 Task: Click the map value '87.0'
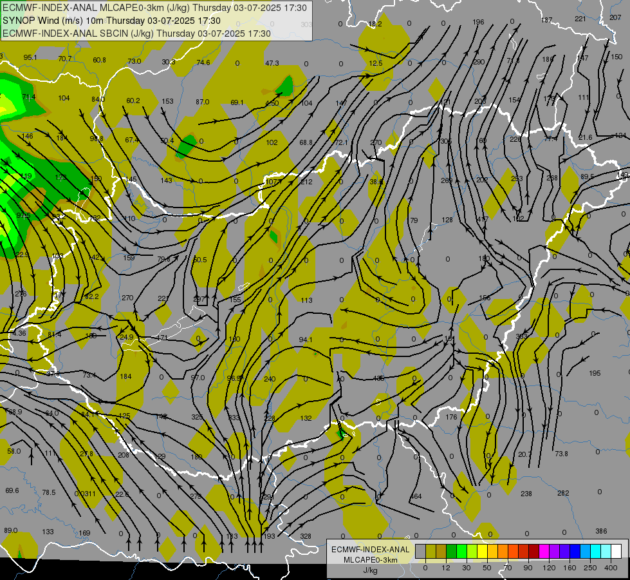click(x=203, y=102)
